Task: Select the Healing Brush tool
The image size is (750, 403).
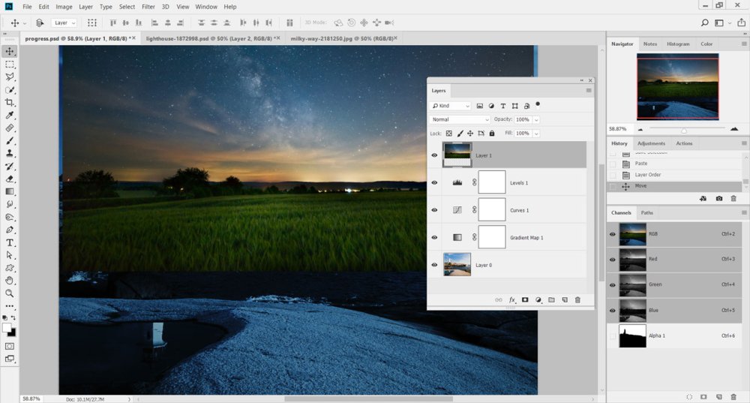Action: point(10,128)
